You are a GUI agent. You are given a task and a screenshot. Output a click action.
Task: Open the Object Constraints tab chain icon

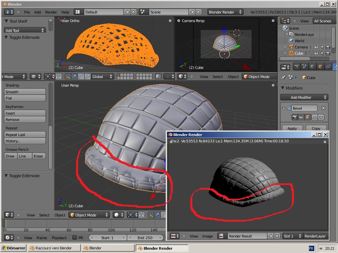coord(328,67)
